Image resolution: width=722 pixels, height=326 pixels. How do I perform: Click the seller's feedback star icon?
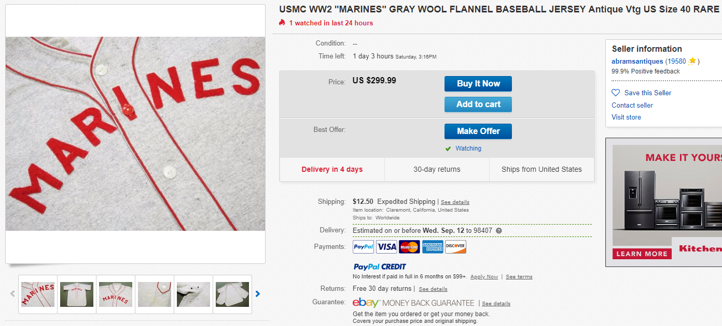click(x=692, y=62)
